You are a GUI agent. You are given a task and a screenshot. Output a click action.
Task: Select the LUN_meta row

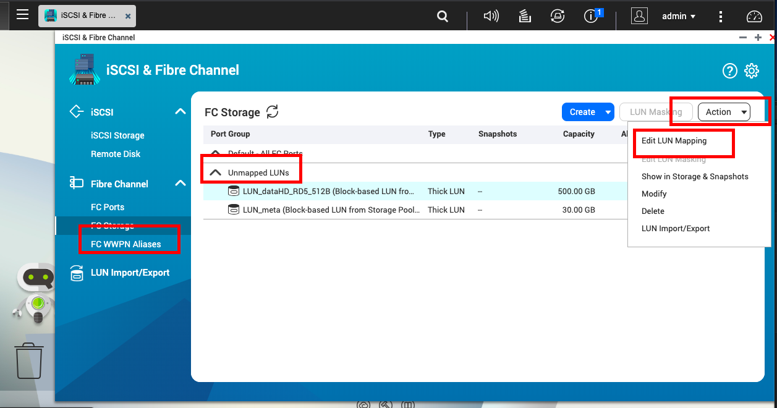[x=415, y=210]
